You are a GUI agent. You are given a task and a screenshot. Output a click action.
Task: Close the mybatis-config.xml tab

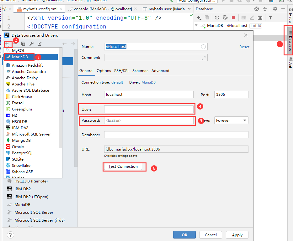click(x=61, y=9)
